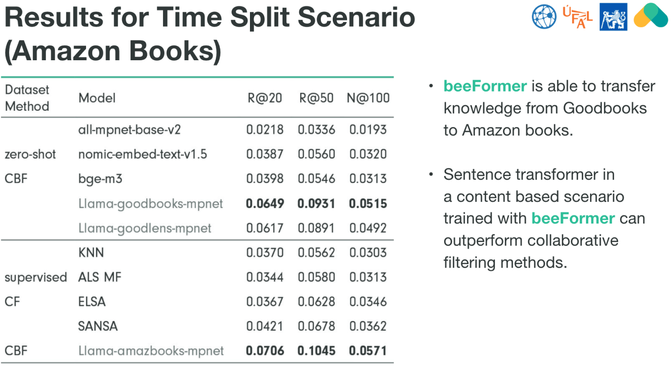Select the Llama-amazbooks-mpnet model name
672x367 pixels.
click(x=151, y=351)
